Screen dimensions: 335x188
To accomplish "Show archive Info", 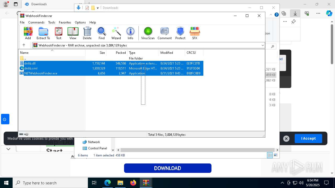I will point(130,33).
